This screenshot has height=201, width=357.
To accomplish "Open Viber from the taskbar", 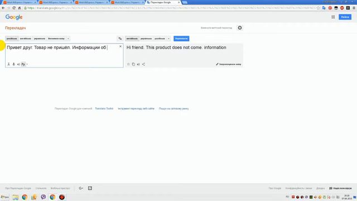I will 44,197.
